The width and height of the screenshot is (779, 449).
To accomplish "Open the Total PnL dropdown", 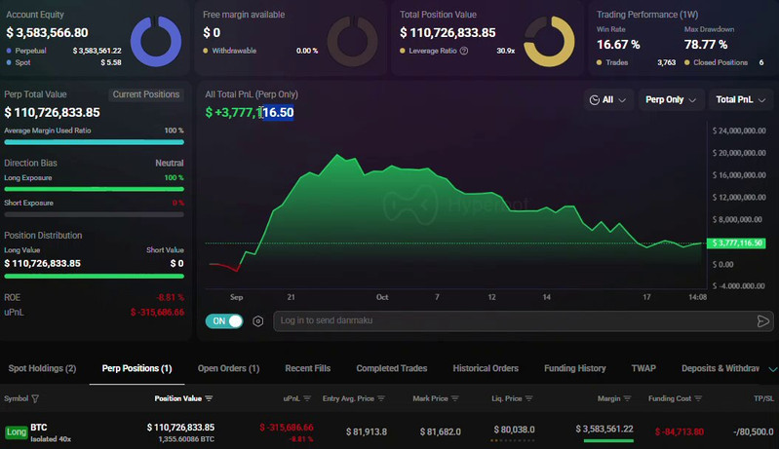I will (740, 99).
